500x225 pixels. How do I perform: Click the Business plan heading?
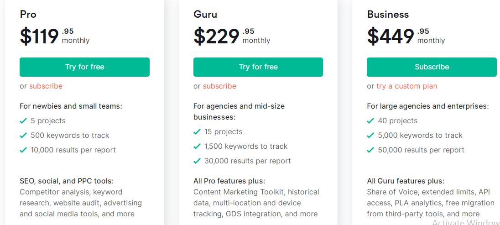[388, 15]
